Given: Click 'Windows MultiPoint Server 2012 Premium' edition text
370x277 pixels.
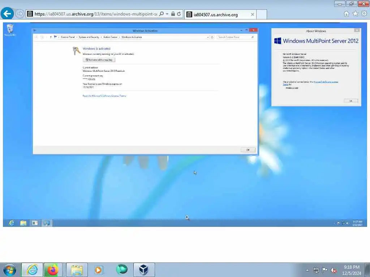Looking at the screenshot, I should [x=104, y=71].
